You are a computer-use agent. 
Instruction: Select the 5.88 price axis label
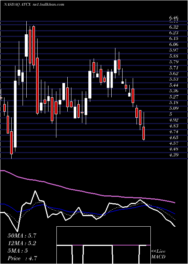tap(174, 56)
